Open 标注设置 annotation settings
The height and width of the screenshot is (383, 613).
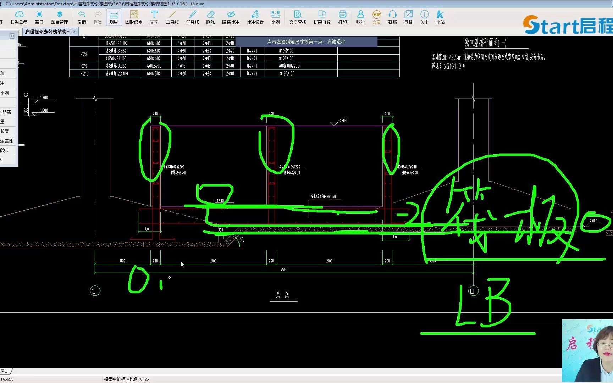255,17
